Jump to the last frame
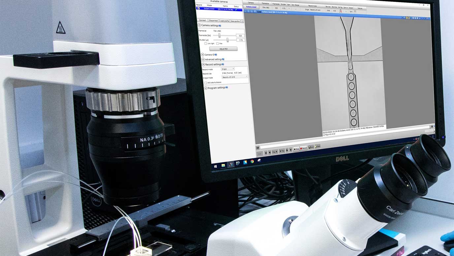The image size is (454, 256). click(291, 150)
